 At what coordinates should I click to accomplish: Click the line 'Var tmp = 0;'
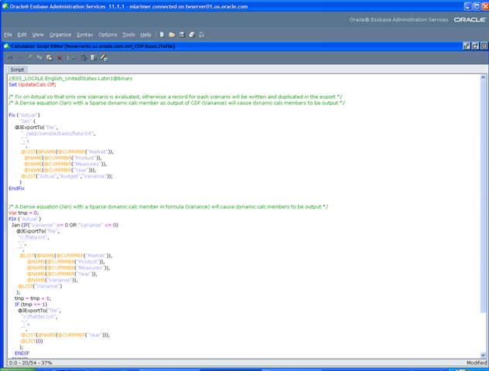24,213
